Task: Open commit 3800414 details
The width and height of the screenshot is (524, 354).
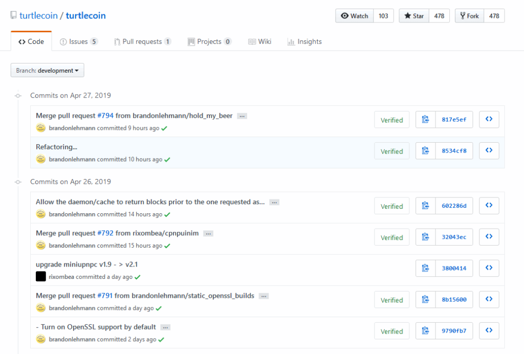Action: [x=454, y=268]
